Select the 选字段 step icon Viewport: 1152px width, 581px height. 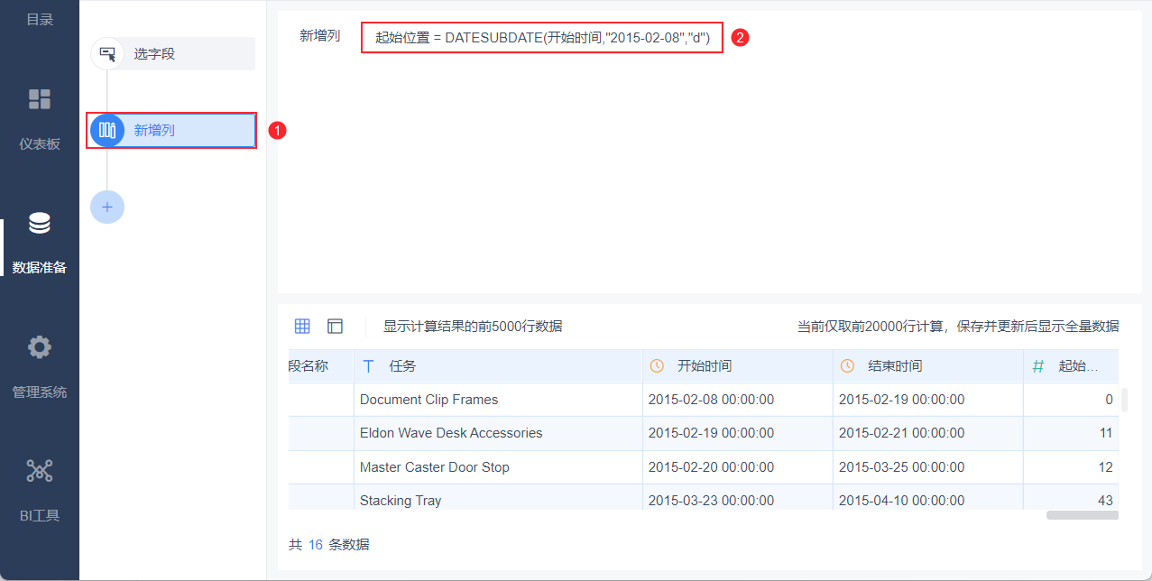click(107, 53)
